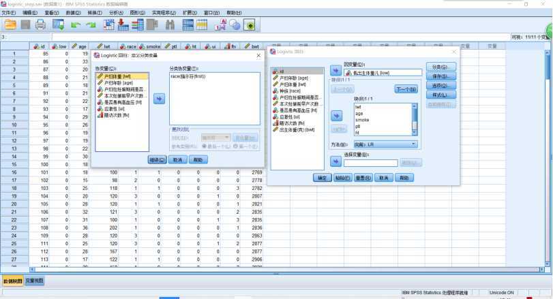553x299 pixels.
Task: Open the 数据 menu
Action: click(x=73, y=13)
